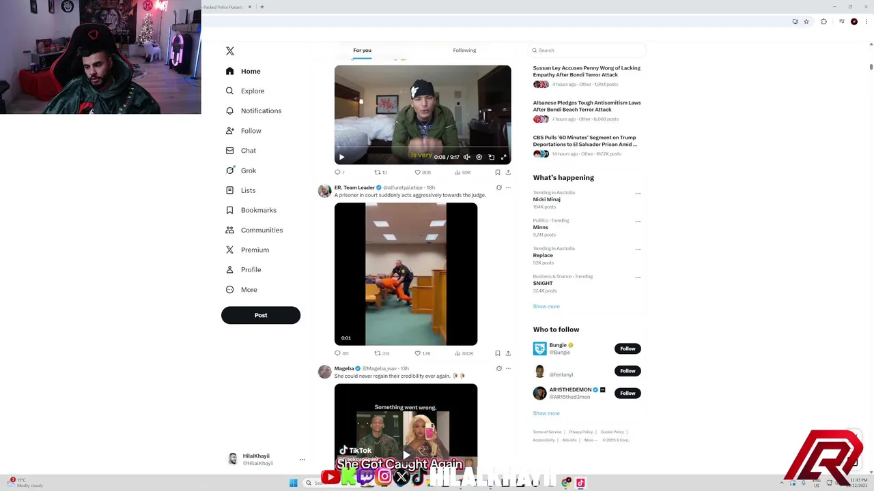
Task: Open a new browser tab
Action: (x=262, y=7)
